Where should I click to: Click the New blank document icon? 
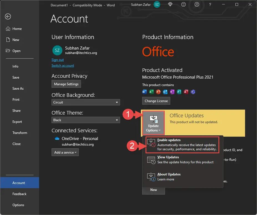8,40
